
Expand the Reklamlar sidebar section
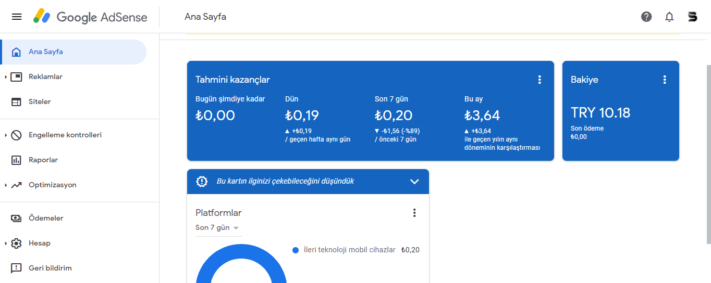(6, 77)
